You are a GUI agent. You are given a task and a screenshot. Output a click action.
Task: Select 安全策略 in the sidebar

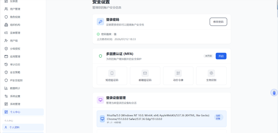[23, 72]
